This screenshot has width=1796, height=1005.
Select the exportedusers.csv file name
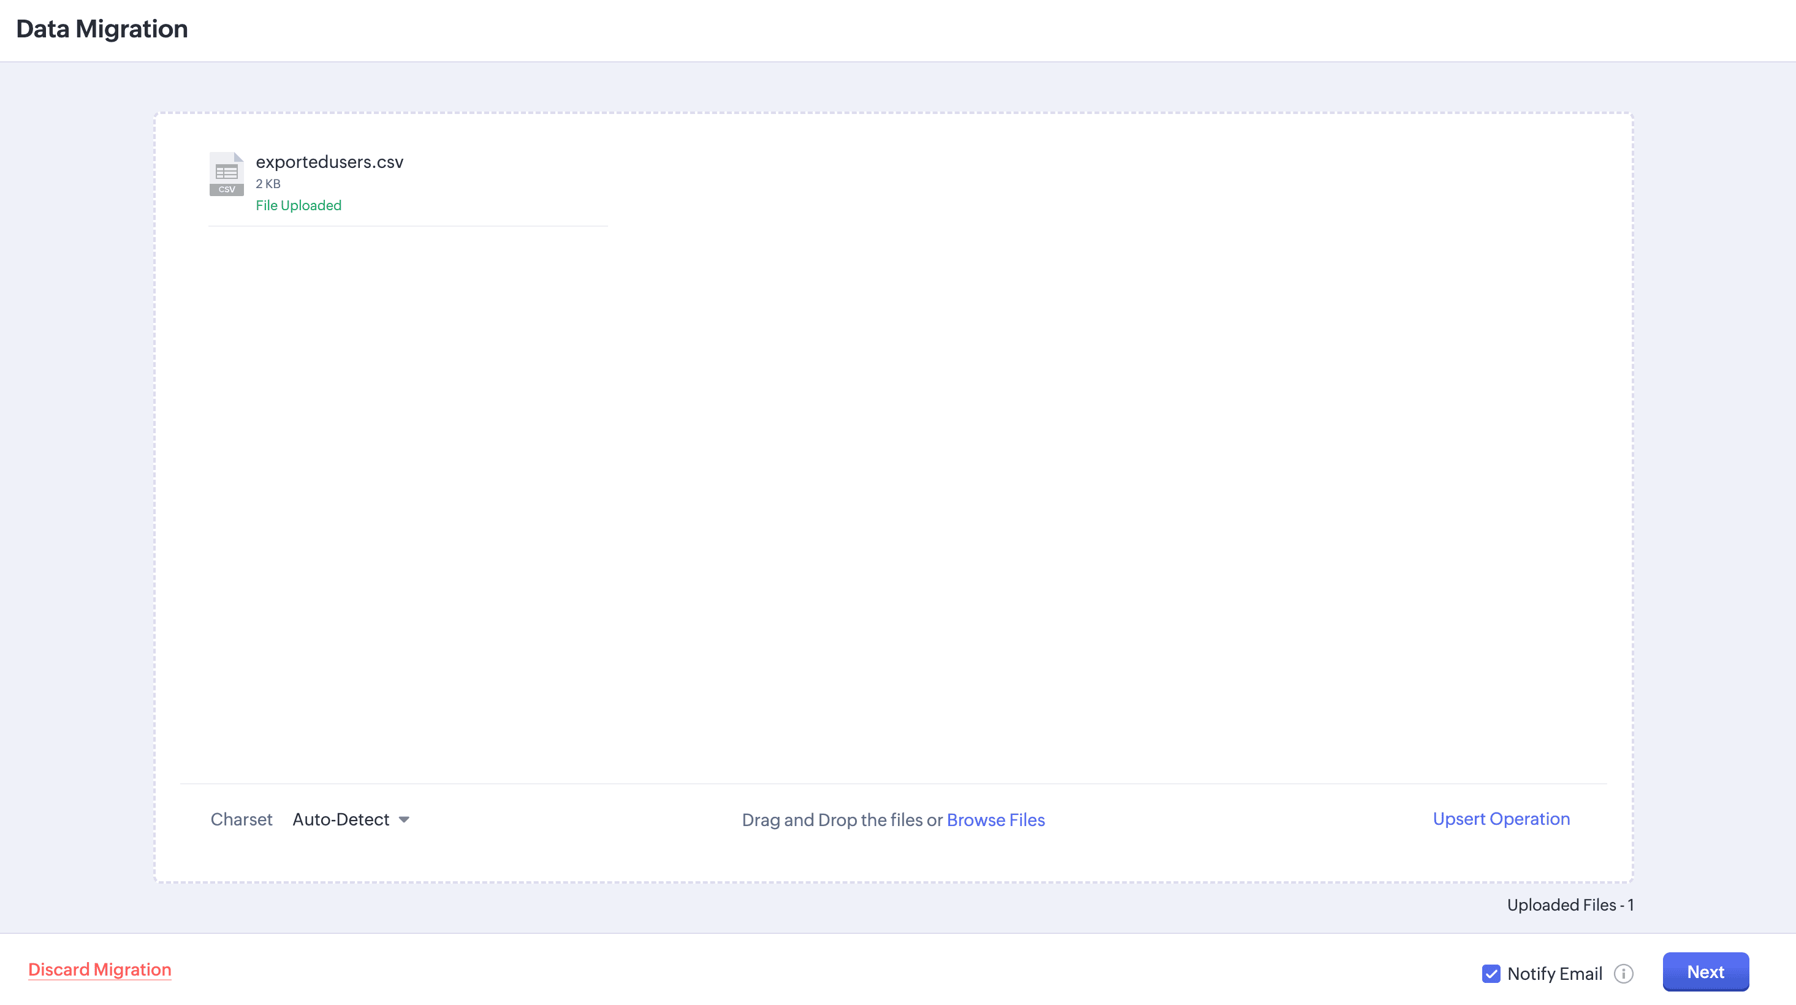point(329,162)
